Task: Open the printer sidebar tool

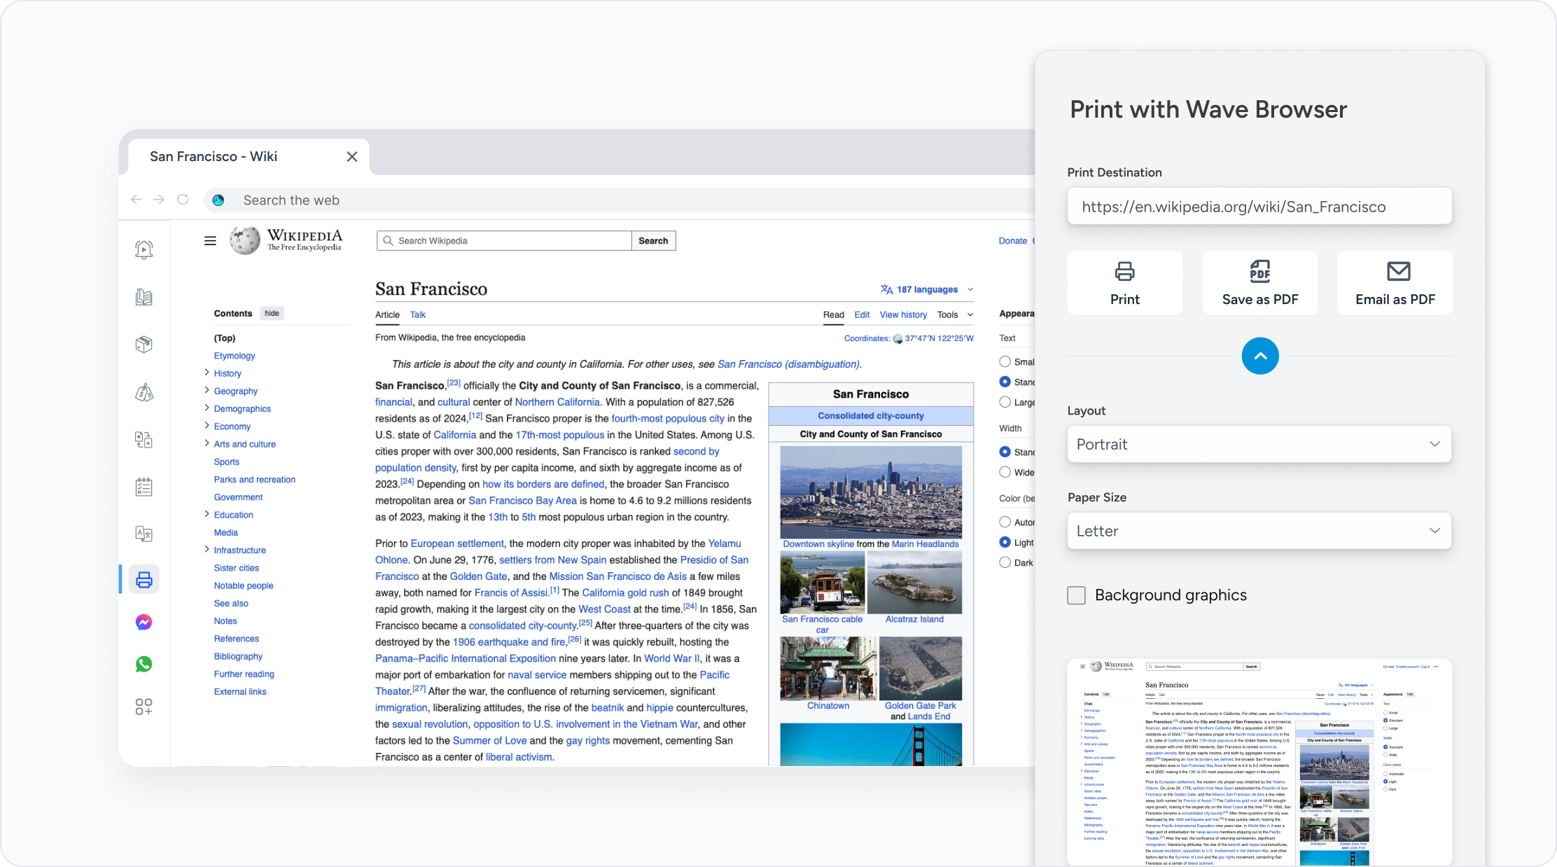Action: click(x=144, y=580)
